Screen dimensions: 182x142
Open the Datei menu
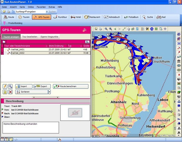pyautogui.click(x=4, y=7)
